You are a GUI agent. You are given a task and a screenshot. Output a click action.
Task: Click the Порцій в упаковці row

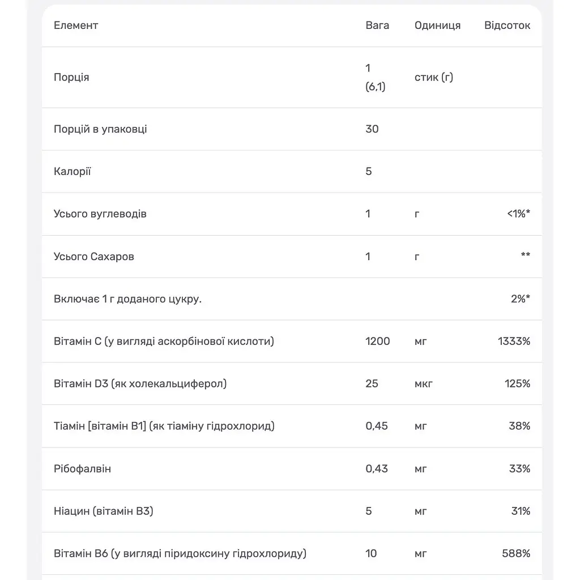pyautogui.click(x=292, y=129)
